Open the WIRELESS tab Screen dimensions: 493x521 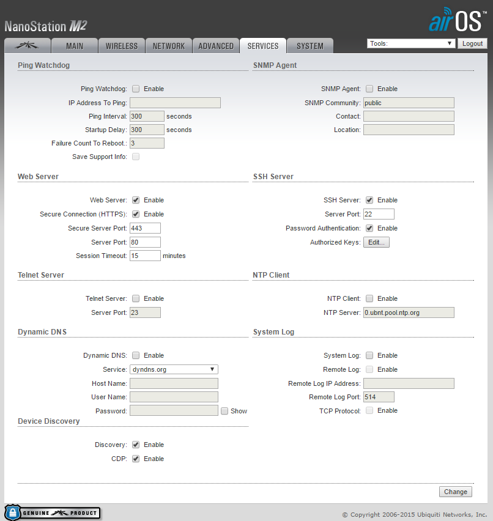click(122, 46)
